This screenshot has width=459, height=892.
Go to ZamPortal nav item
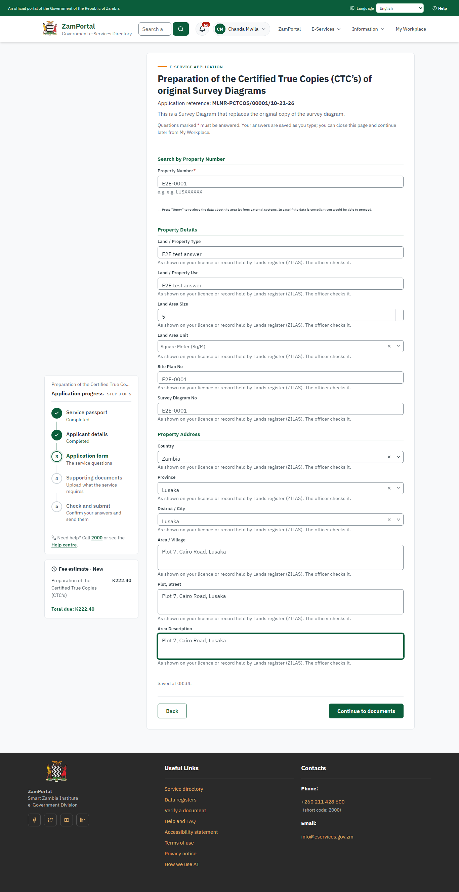coord(289,29)
